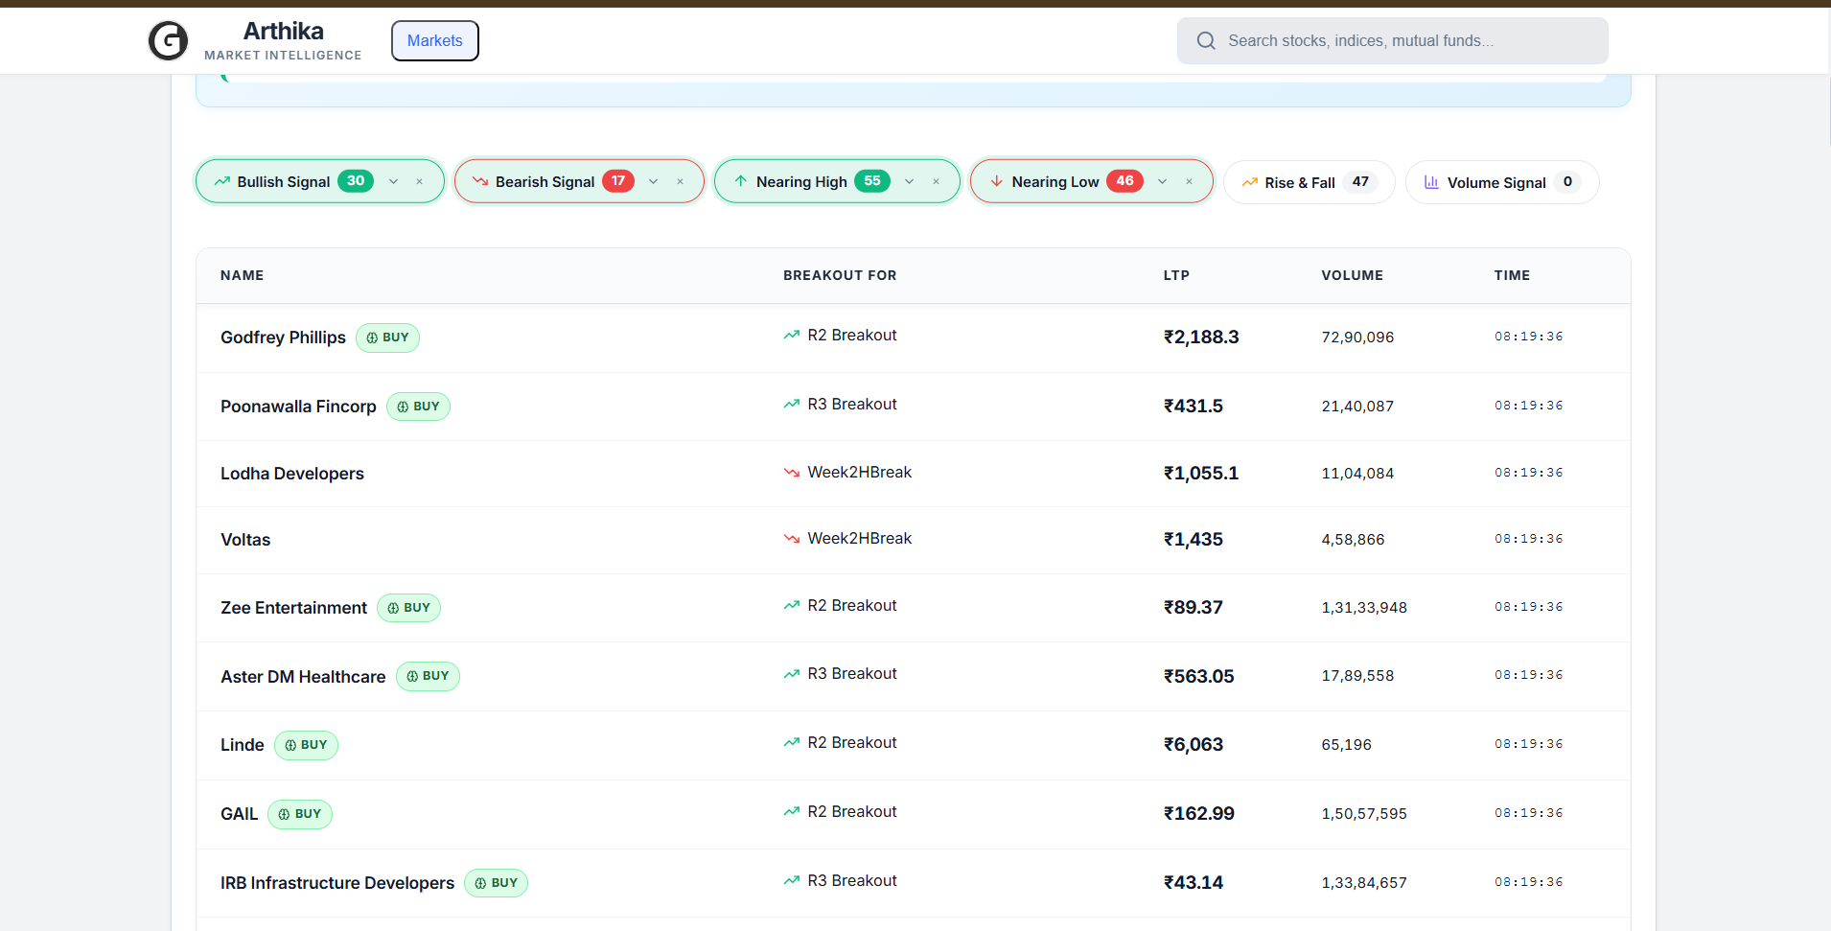Click the 46 count badge on Nearing Low

coord(1125,180)
